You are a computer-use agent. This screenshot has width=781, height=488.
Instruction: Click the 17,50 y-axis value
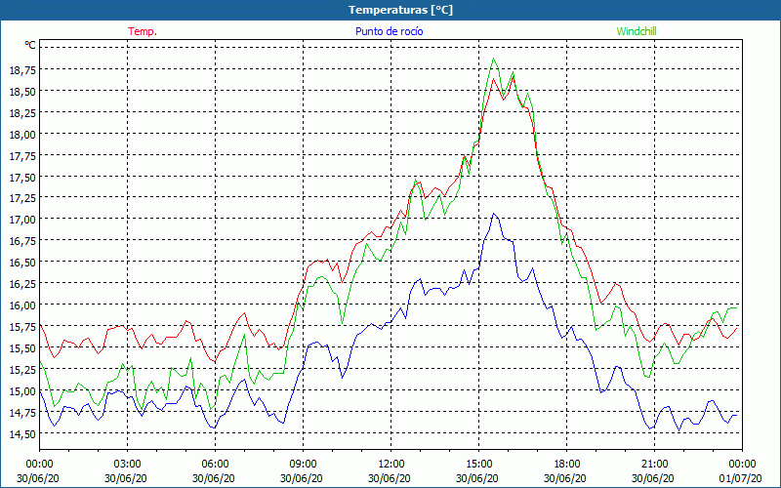coord(22,177)
